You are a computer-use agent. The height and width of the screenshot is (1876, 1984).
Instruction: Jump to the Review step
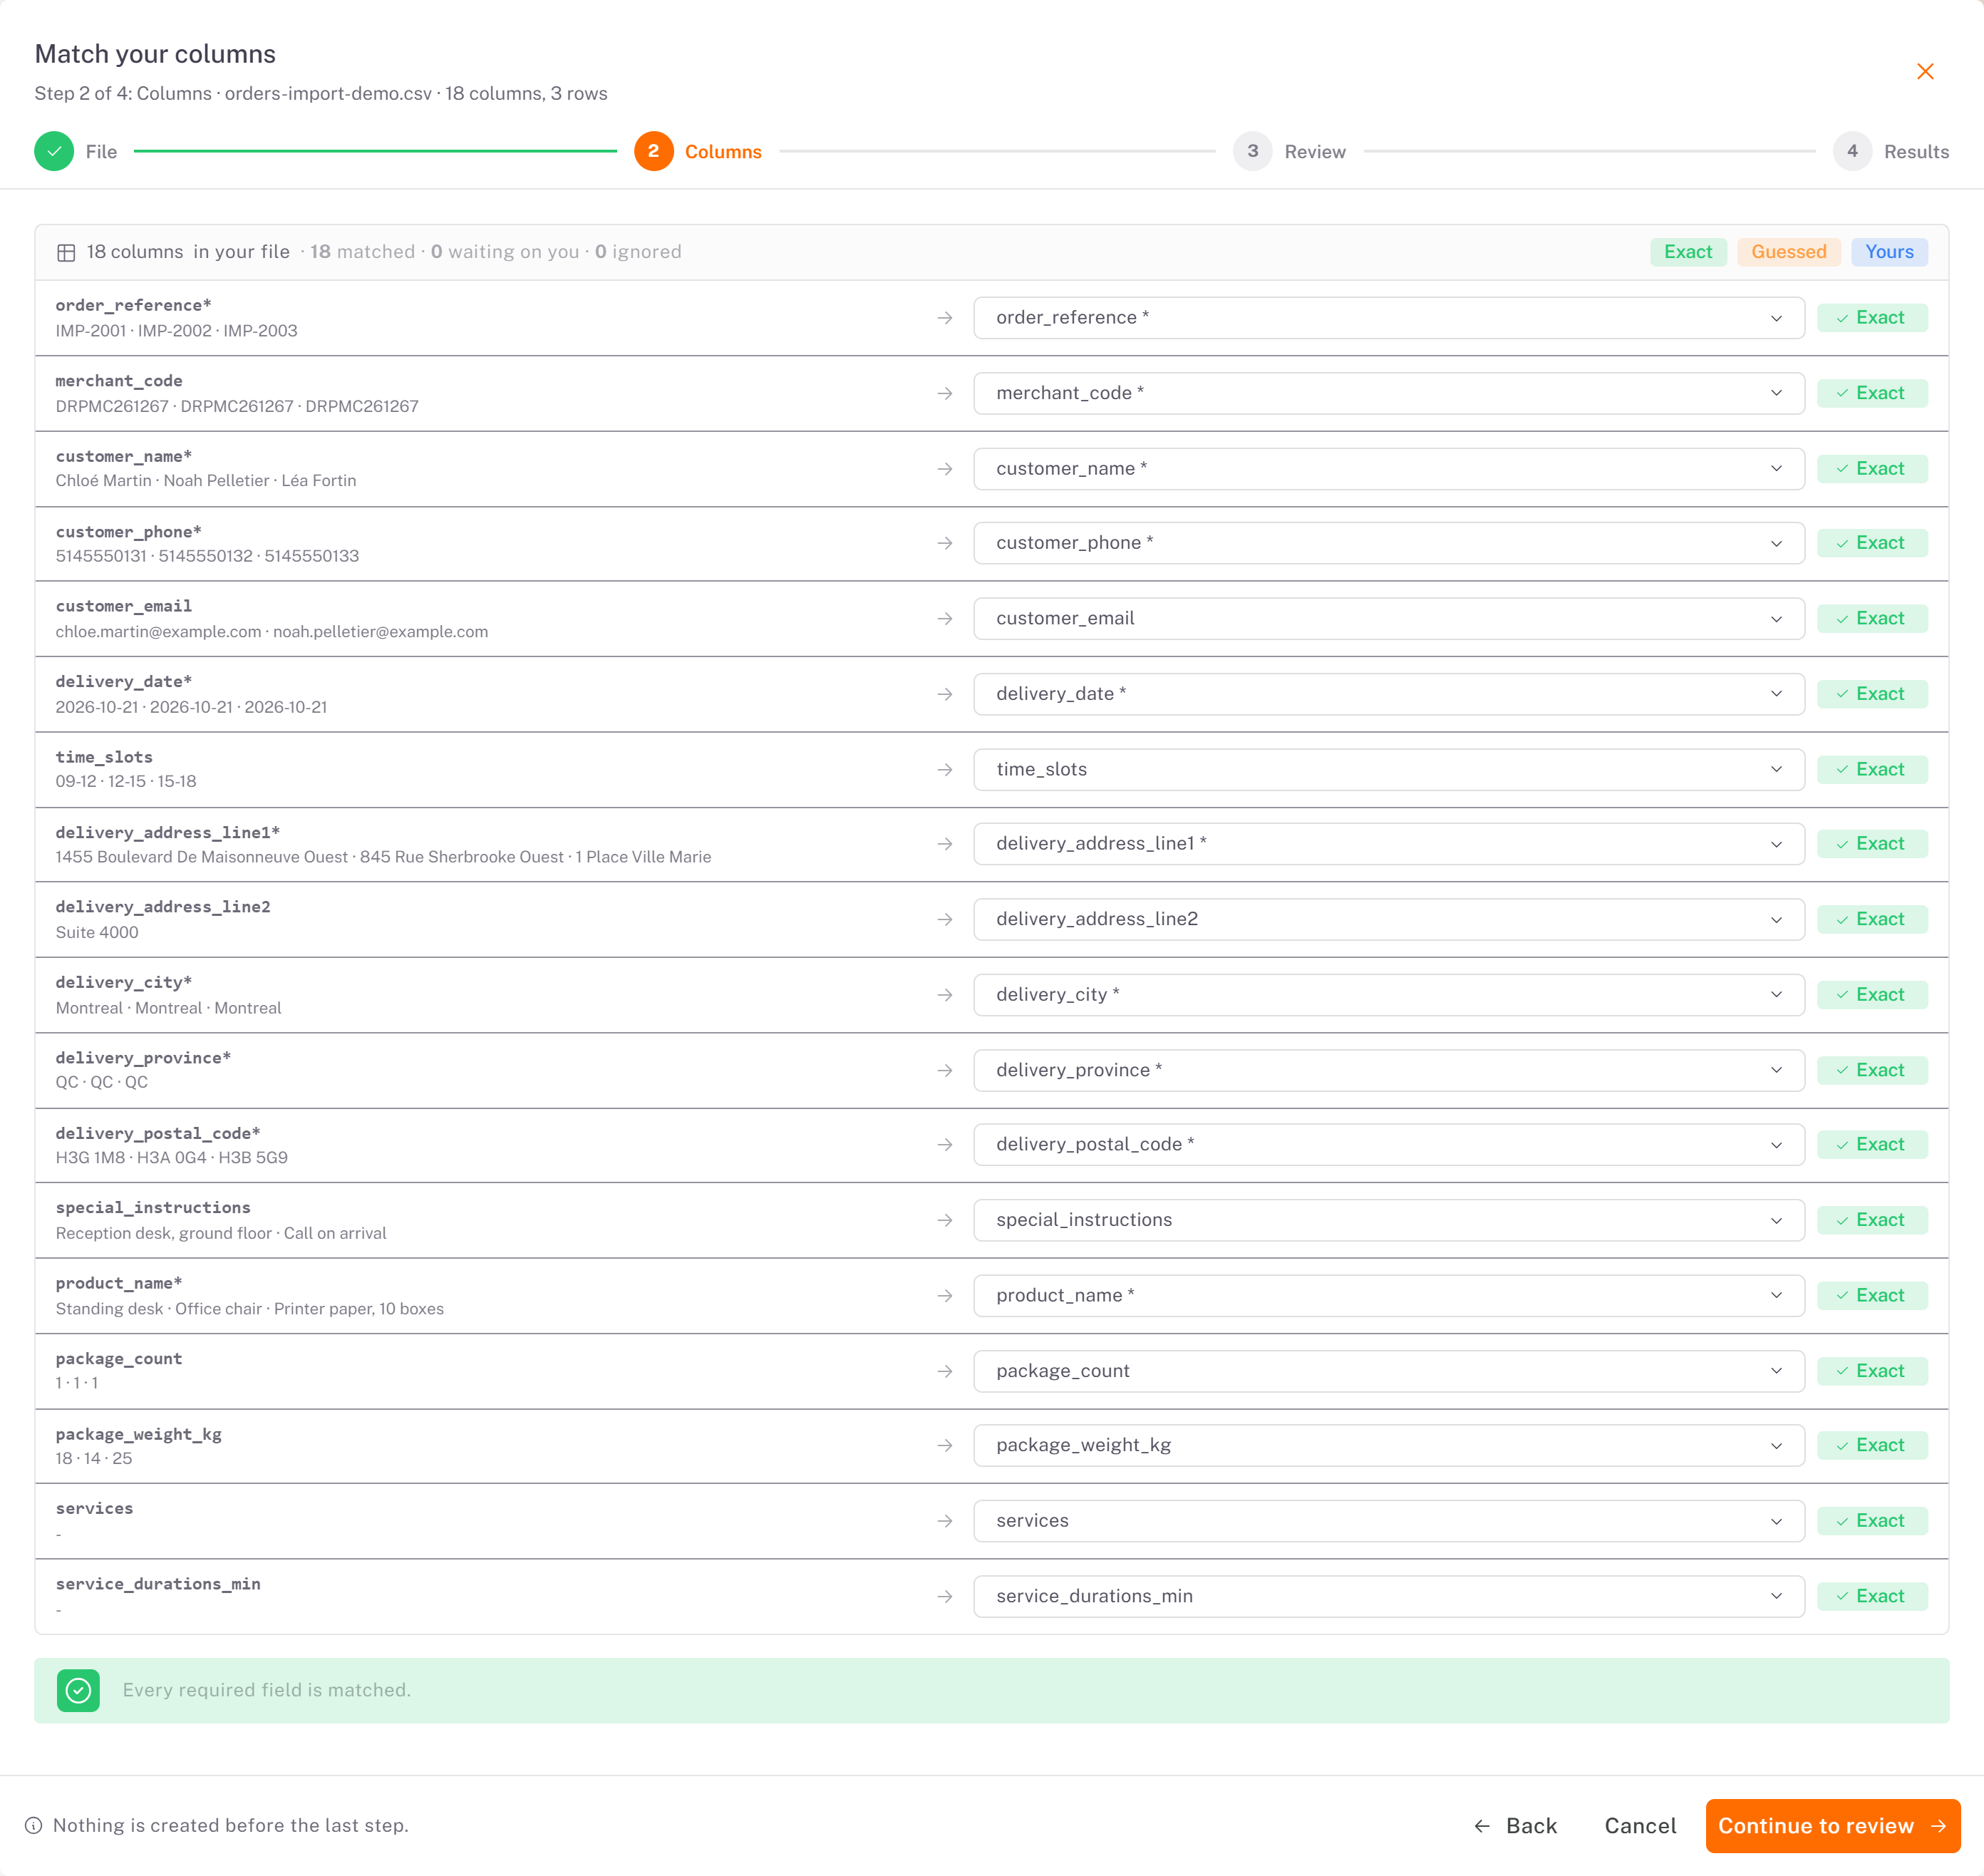(x=1290, y=151)
